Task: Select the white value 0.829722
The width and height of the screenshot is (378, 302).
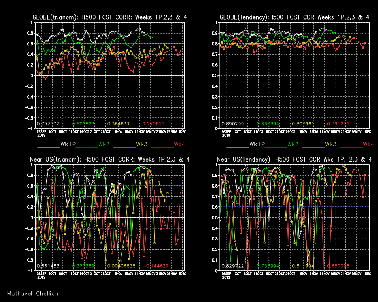Action: pyautogui.click(x=232, y=266)
